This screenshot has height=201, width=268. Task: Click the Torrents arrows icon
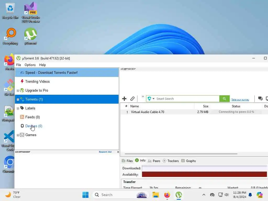pyautogui.click(x=22, y=99)
